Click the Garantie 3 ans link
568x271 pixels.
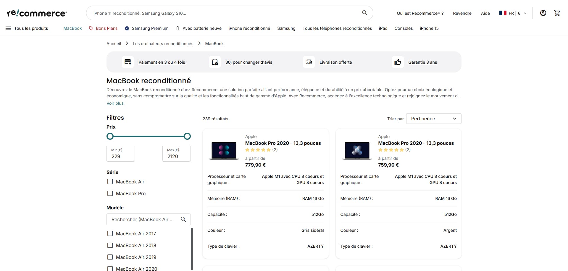(x=423, y=62)
